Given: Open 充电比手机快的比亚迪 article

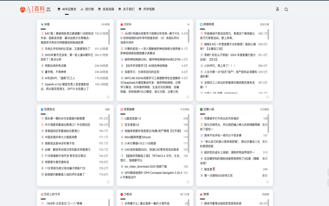Looking at the screenshot, I should 68,49.
